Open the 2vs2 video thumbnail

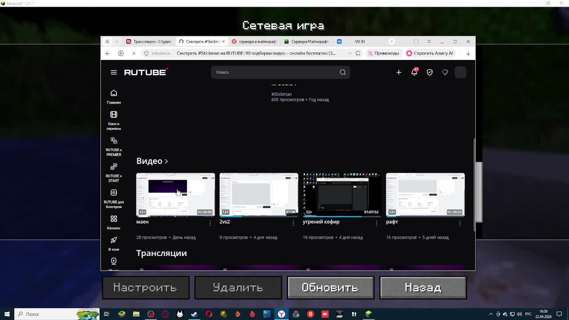point(259,194)
